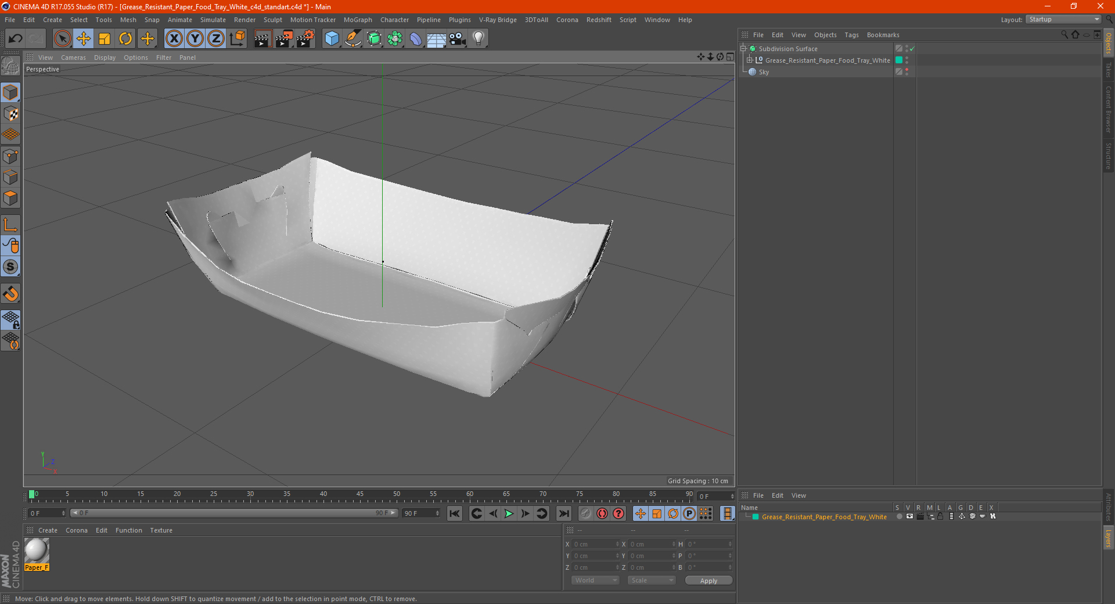Screen dimensions: 1115x604
Task: Toggle Enable Snap magnet icon
Action: click(x=10, y=294)
